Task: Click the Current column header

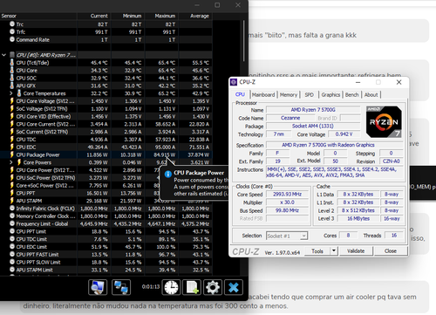Action: [x=94, y=16]
